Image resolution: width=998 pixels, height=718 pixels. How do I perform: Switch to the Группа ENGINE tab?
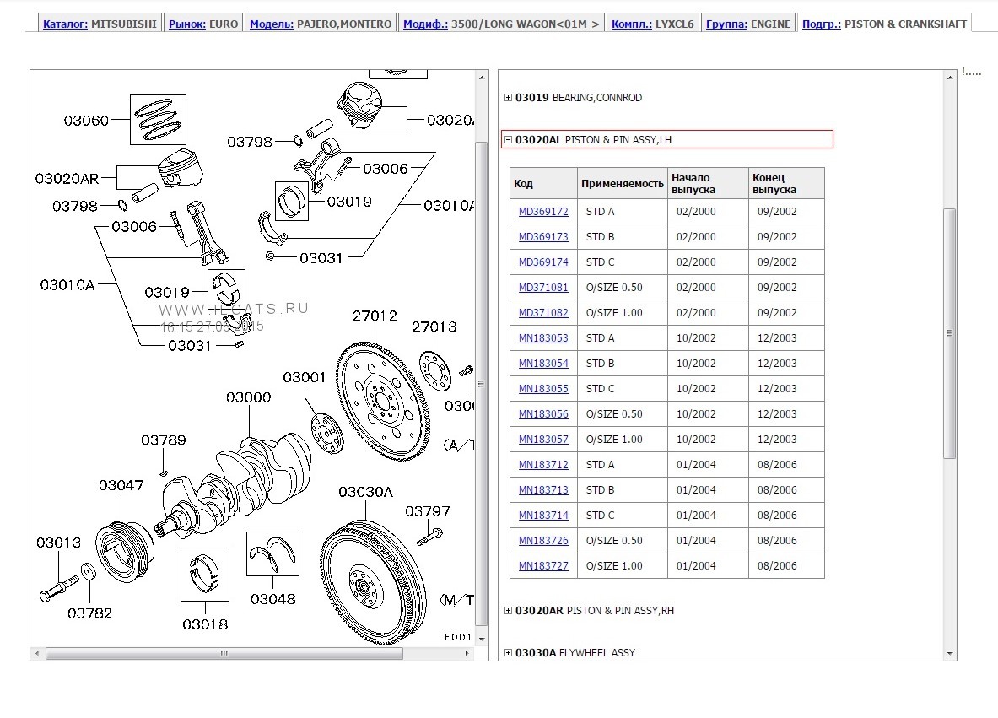(748, 24)
